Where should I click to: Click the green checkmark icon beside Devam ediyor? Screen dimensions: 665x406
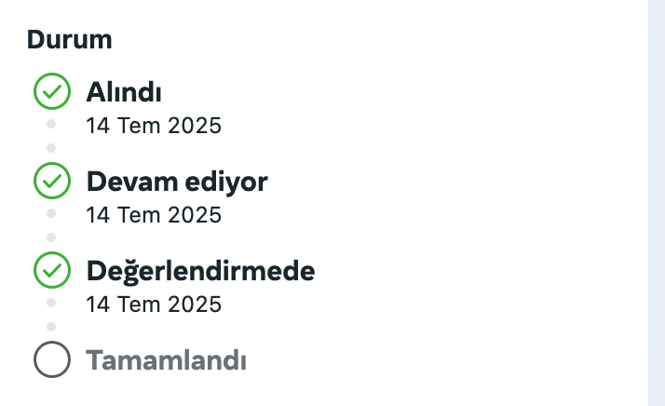click(x=52, y=181)
